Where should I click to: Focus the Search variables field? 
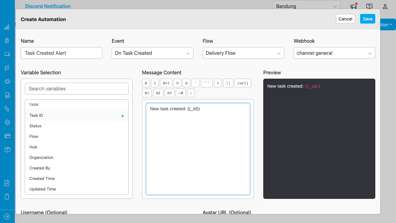tap(77, 89)
